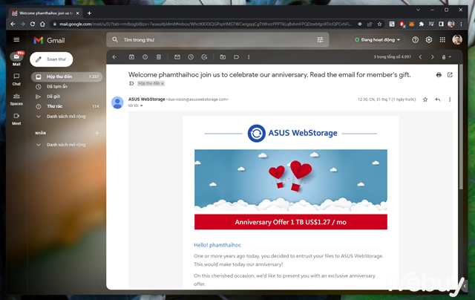
Task: Open the Đang hoạt động status dropdown
Action: pos(378,39)
